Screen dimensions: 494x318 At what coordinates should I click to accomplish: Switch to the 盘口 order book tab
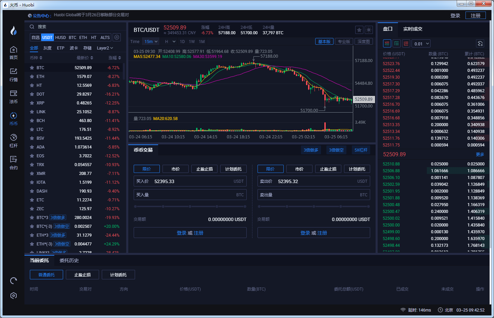click(387, 29)
